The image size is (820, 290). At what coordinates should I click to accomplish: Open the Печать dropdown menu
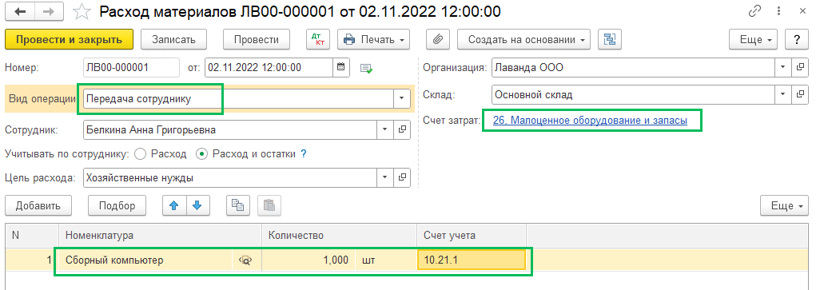[374, 39]
